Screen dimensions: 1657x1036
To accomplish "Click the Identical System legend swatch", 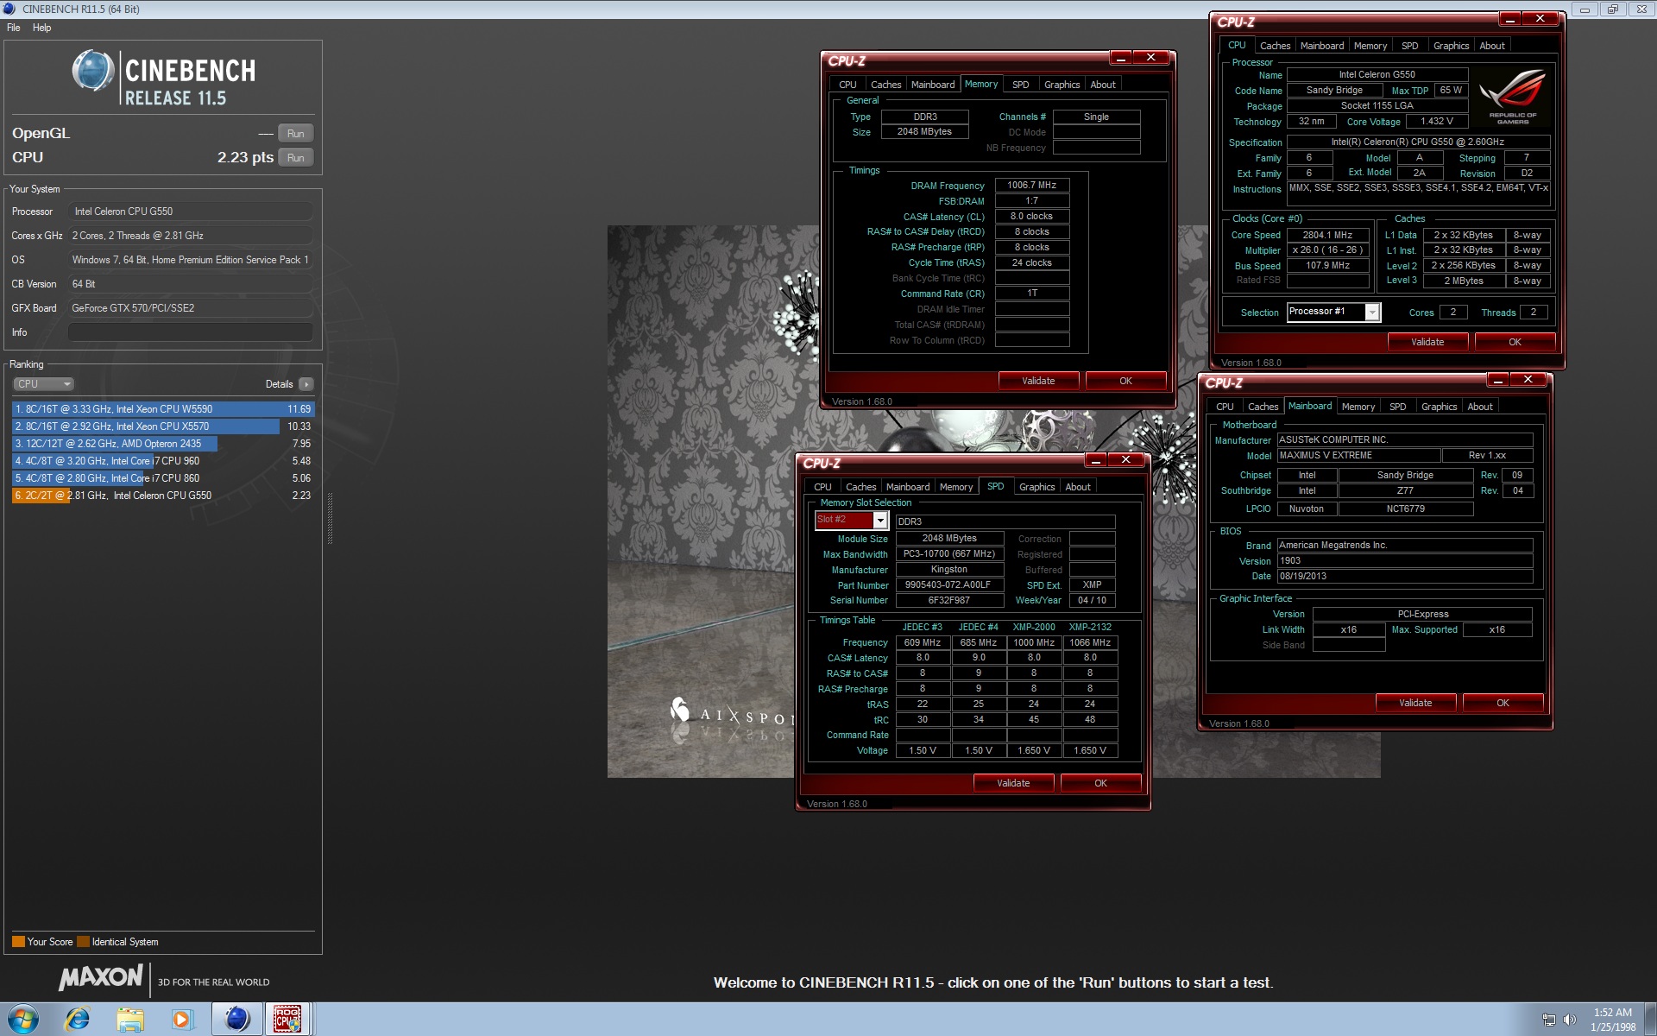I will click(83, 942).
